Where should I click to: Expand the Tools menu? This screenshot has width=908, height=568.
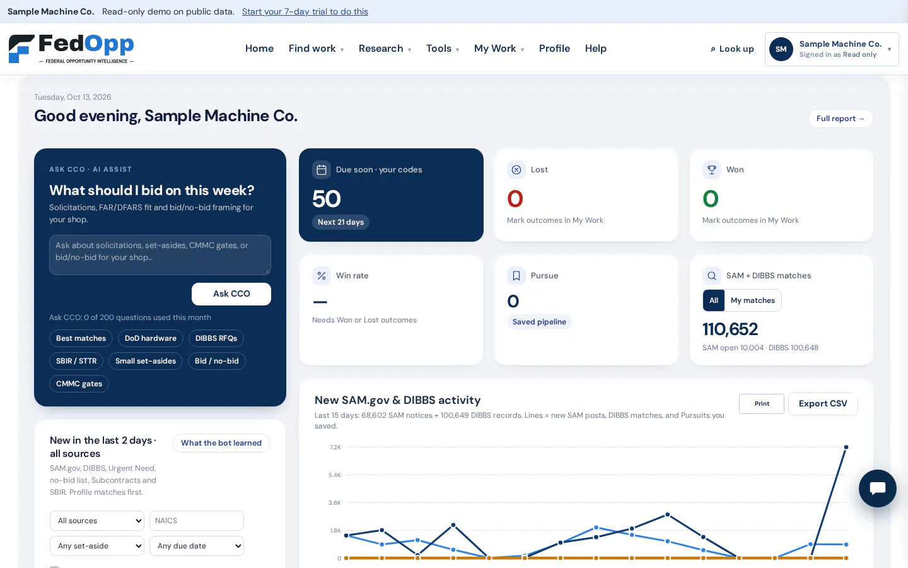click(443, 49)
